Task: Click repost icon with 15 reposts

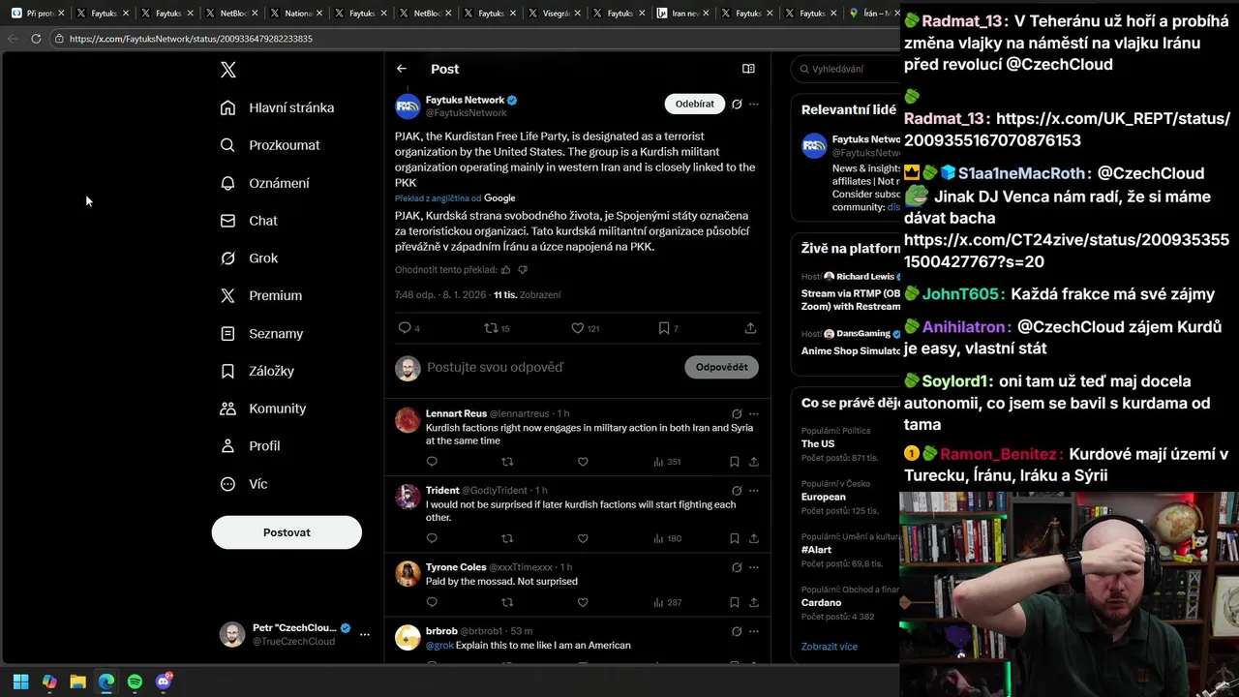Action: point(491,328)
